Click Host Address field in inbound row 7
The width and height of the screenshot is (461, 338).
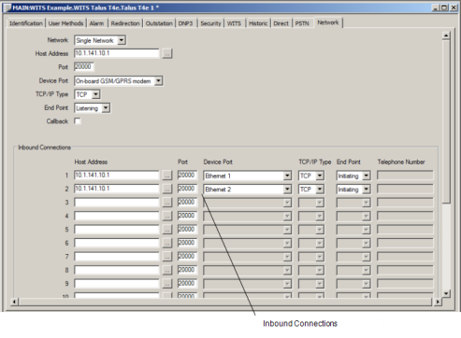[117, 257]
